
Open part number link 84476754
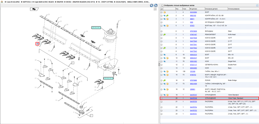click(193, 107)
